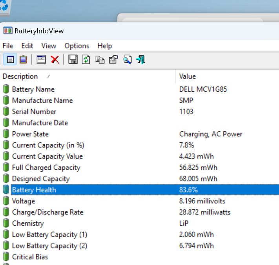Viewport: 279px width, 265px height.
Task: Click the 56.825 mWh value
Action: pyautogui.click(x=198, y=168)
